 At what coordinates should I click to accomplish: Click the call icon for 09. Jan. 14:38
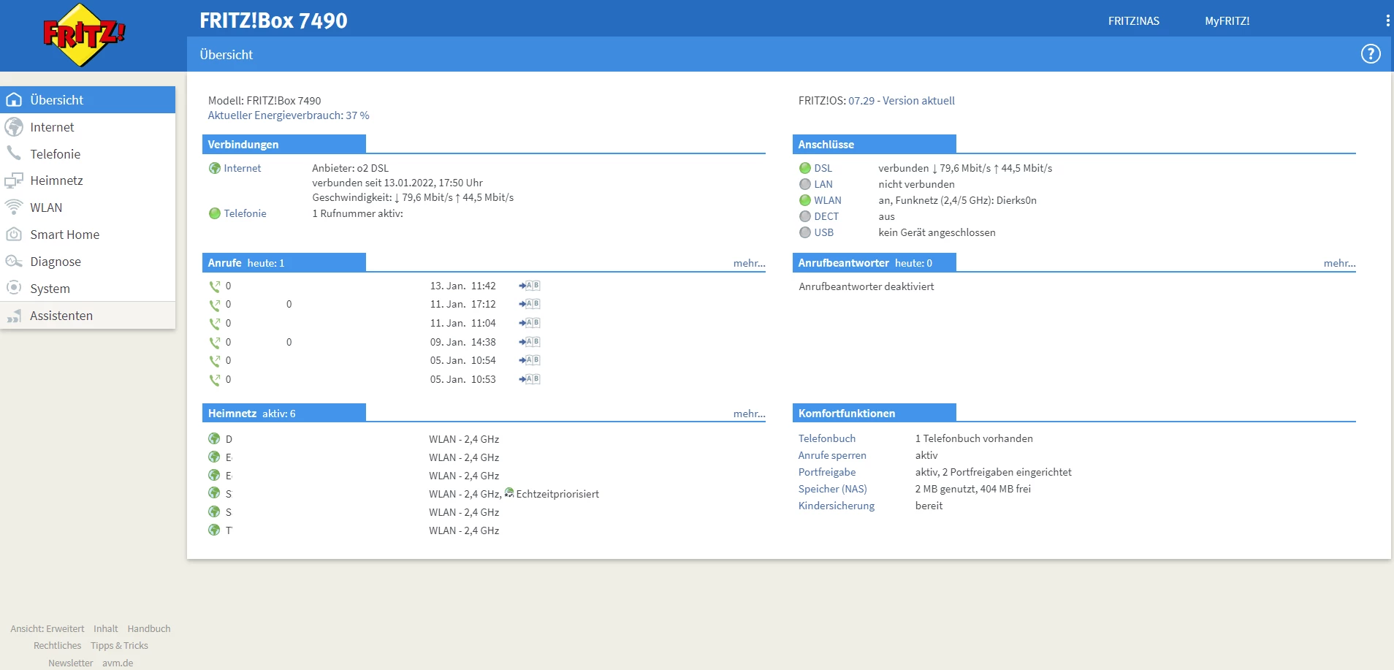pyautogui.click(x=215, y=343)
